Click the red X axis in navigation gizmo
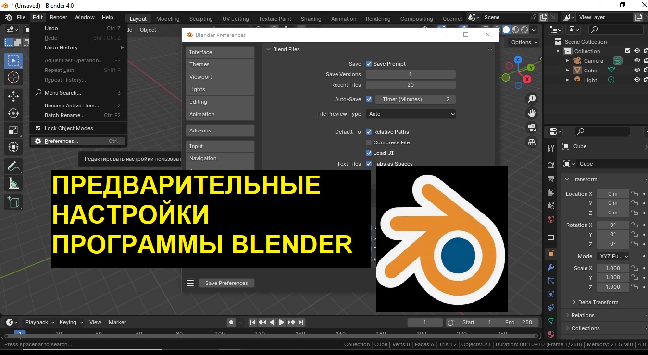 click(527, 79)
